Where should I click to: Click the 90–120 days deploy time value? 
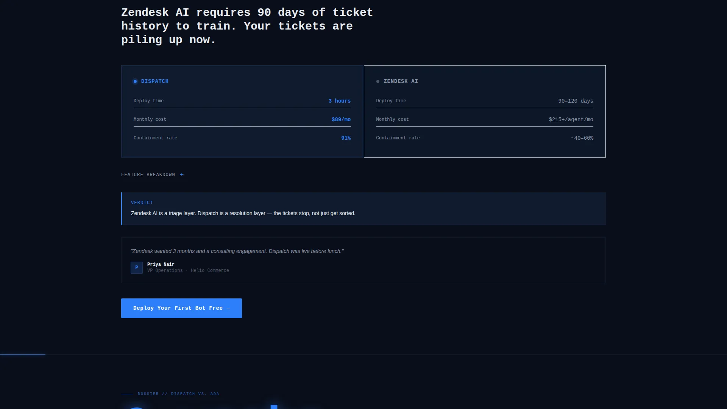point(576,101)
